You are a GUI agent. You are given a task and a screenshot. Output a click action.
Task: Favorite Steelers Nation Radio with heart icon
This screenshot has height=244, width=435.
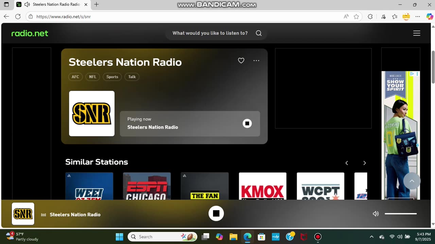(x=241, y=61)
